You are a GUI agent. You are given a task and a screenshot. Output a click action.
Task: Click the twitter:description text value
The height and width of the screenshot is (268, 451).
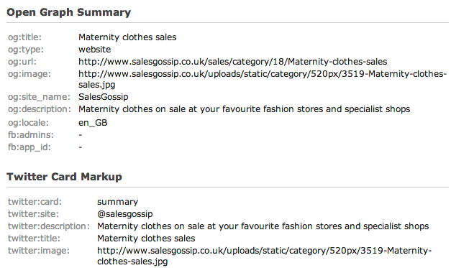point(263,226)
